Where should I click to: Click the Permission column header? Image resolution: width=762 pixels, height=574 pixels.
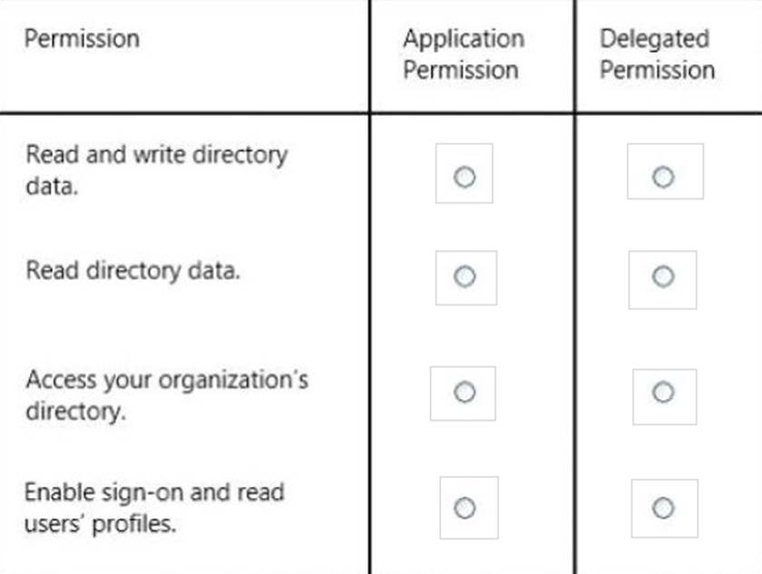pos(82,39)
